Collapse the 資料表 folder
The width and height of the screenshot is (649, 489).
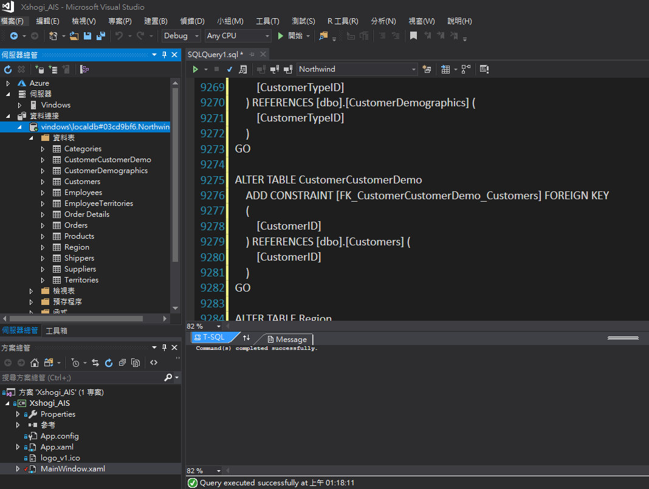[31, 138]
